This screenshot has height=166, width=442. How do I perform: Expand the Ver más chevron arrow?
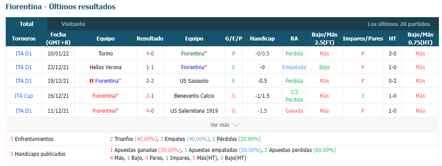236,125
